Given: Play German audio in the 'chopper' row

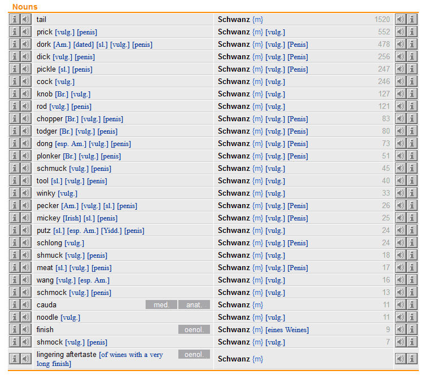Looking at the screenshot, I should click(x=400, y=119).
